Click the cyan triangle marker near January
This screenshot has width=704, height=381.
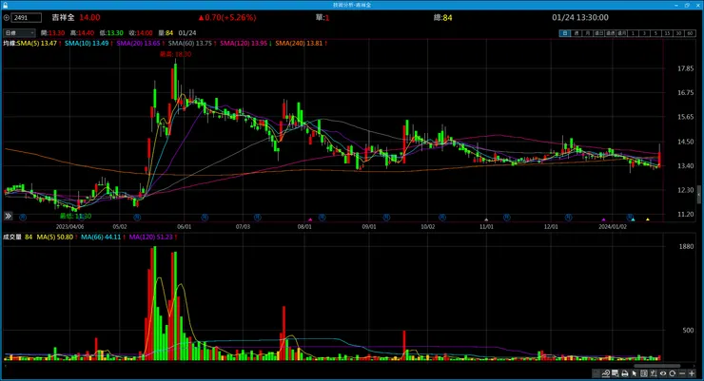[x=633, y=219]
